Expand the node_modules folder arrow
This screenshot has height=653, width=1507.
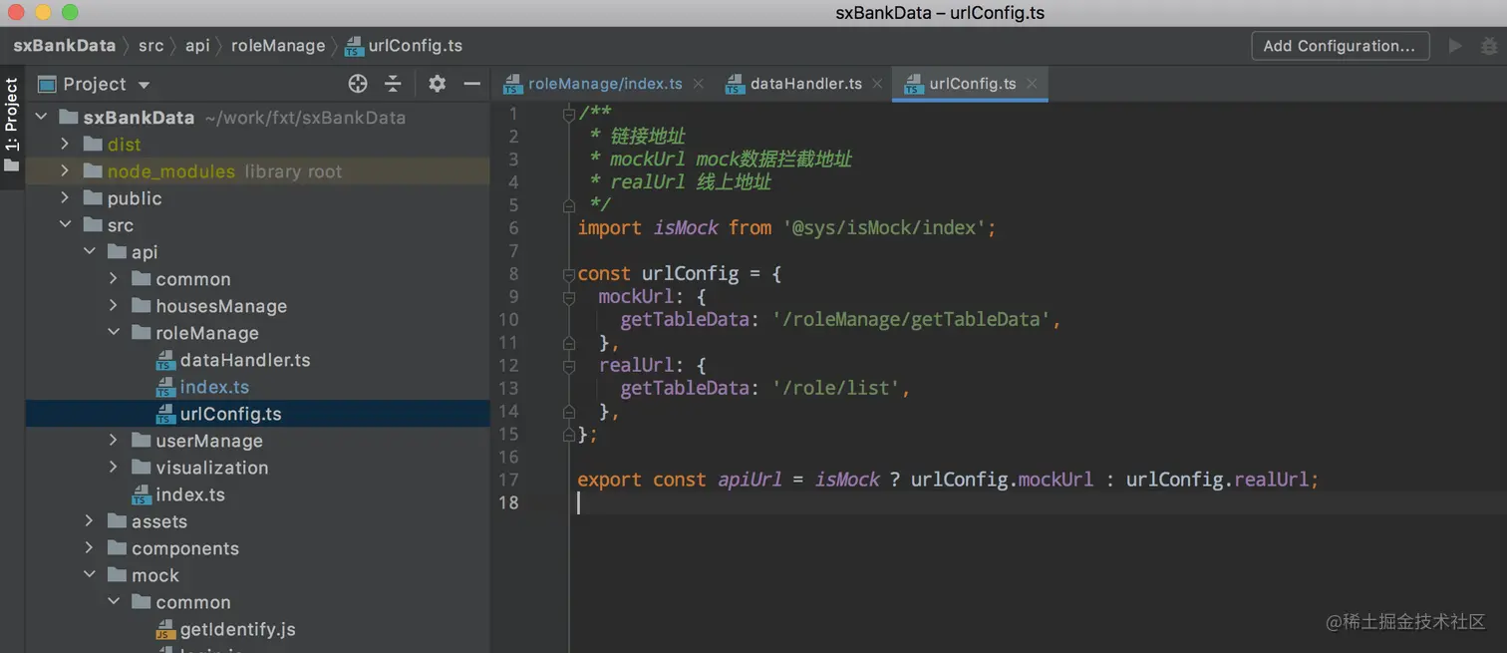click(x=65, y=171)
